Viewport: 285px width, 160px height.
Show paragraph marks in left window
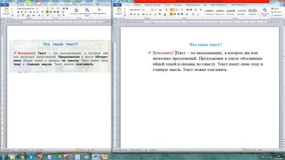64,16
